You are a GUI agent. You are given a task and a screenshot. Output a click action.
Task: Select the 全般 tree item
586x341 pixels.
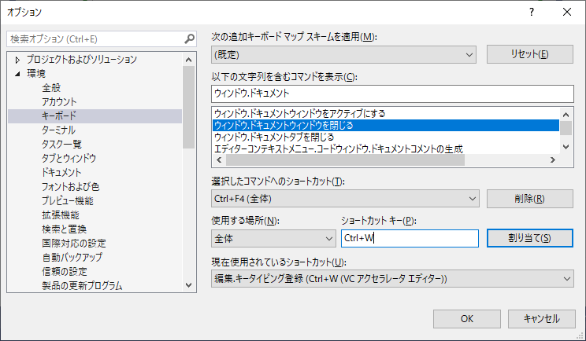coord(51,88)
